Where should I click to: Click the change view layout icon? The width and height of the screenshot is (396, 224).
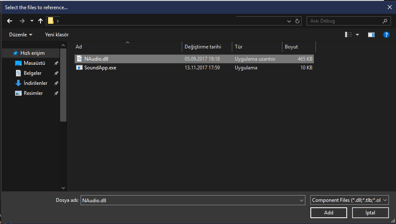pyautogui.click(x=348, y=35)
